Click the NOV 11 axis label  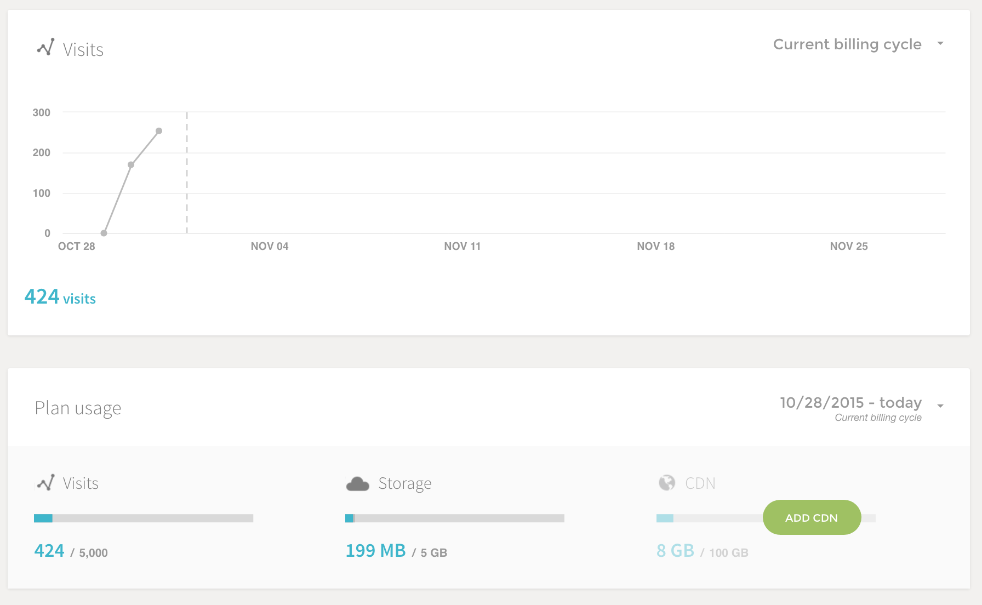pos(463,246)
